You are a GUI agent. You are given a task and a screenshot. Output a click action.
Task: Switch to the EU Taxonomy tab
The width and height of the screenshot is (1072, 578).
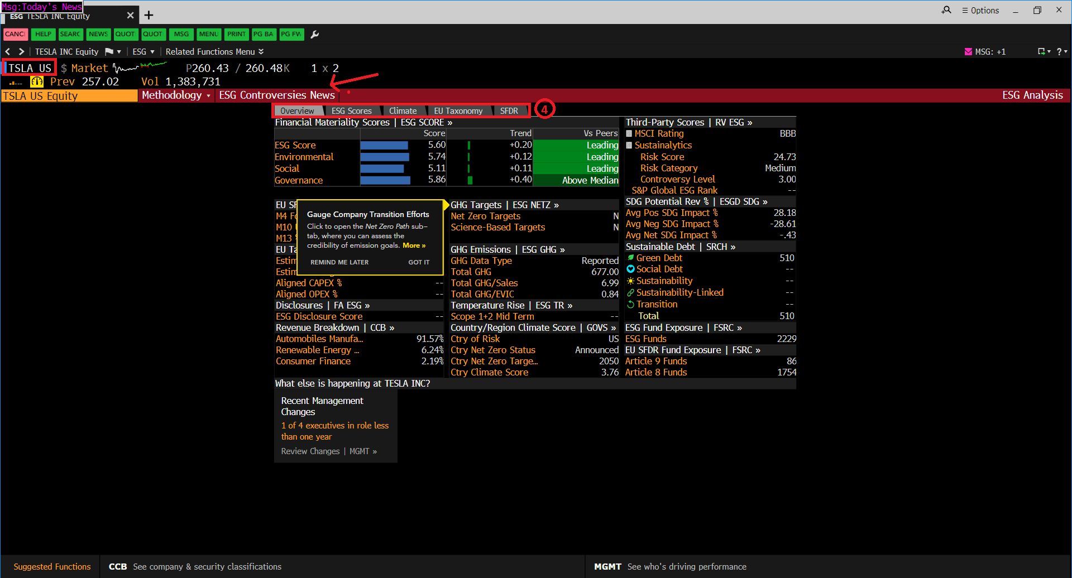pyautogui.click(x=458, y=111)
